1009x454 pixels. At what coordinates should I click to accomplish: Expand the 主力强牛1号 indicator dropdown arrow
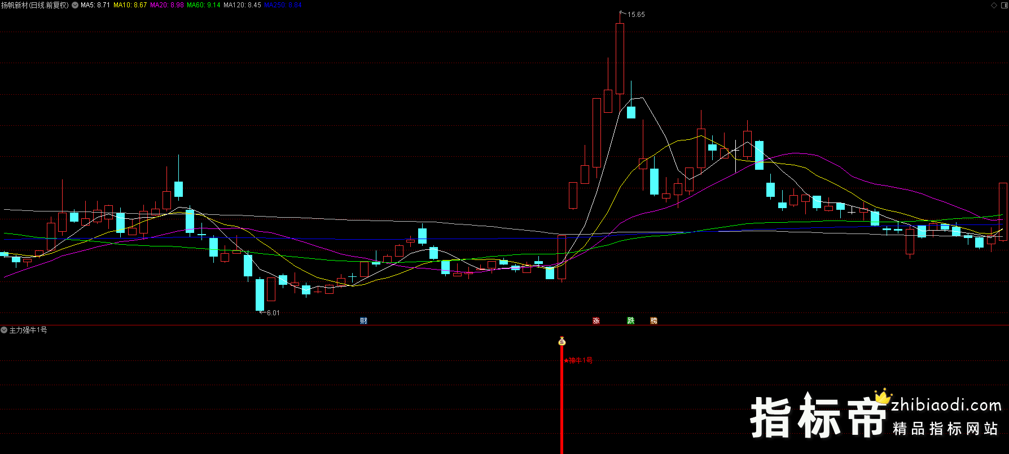point(4,330)
